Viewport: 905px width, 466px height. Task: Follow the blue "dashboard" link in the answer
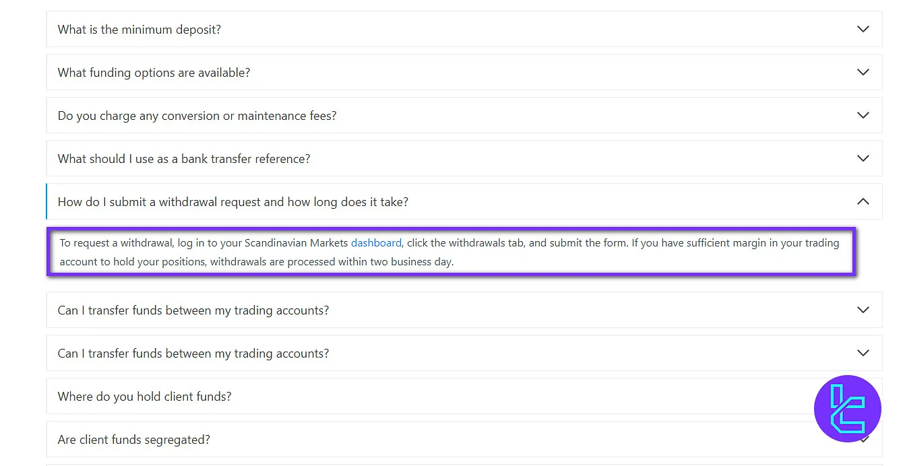[376, 242]
